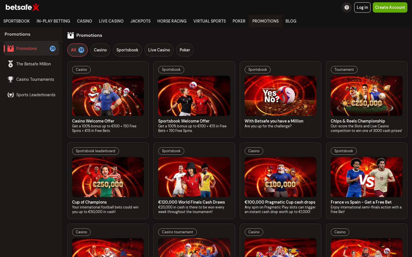This screenshot has height=257, width=412.
Task: Filter promotions by Casino
Action: [100, 50]
